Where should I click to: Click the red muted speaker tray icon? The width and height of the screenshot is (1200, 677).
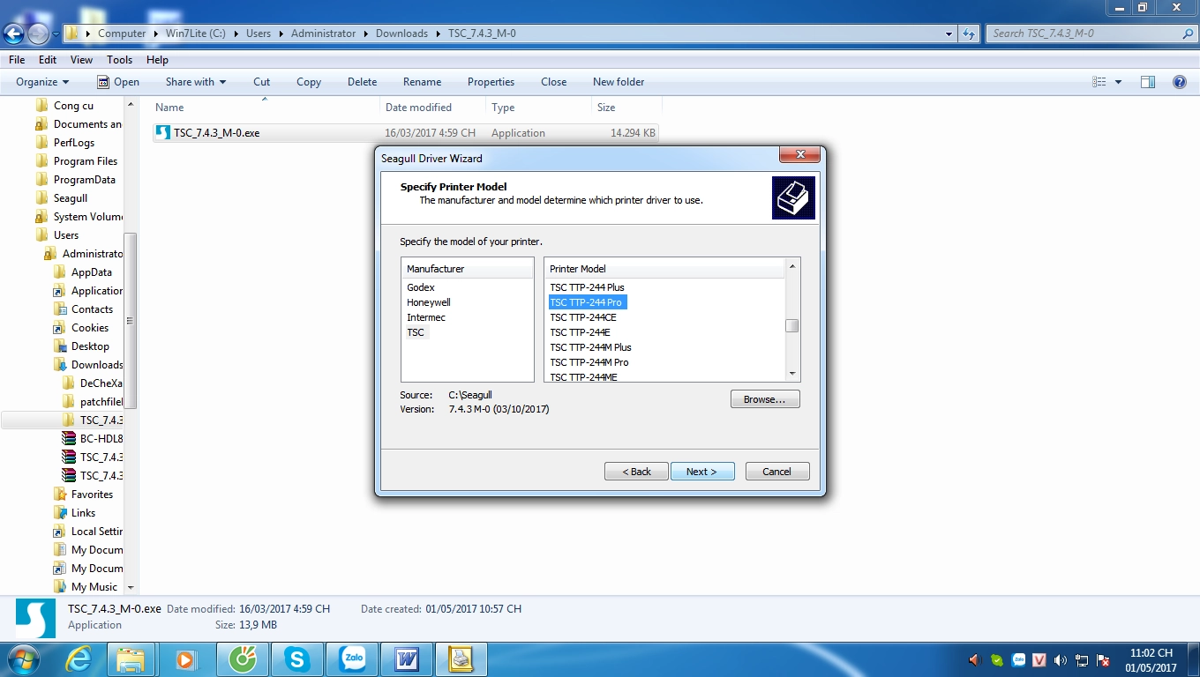pos(975,659)
